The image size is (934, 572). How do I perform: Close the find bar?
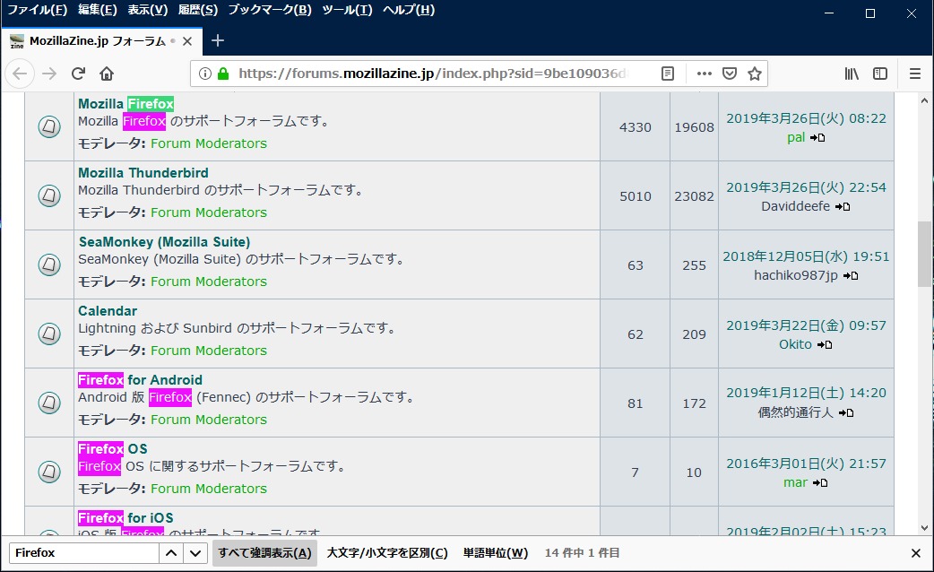tap(916, 553)
